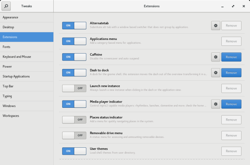Select Appearance in the sidebar
250x165 pixels.
[x=26, y=17]
